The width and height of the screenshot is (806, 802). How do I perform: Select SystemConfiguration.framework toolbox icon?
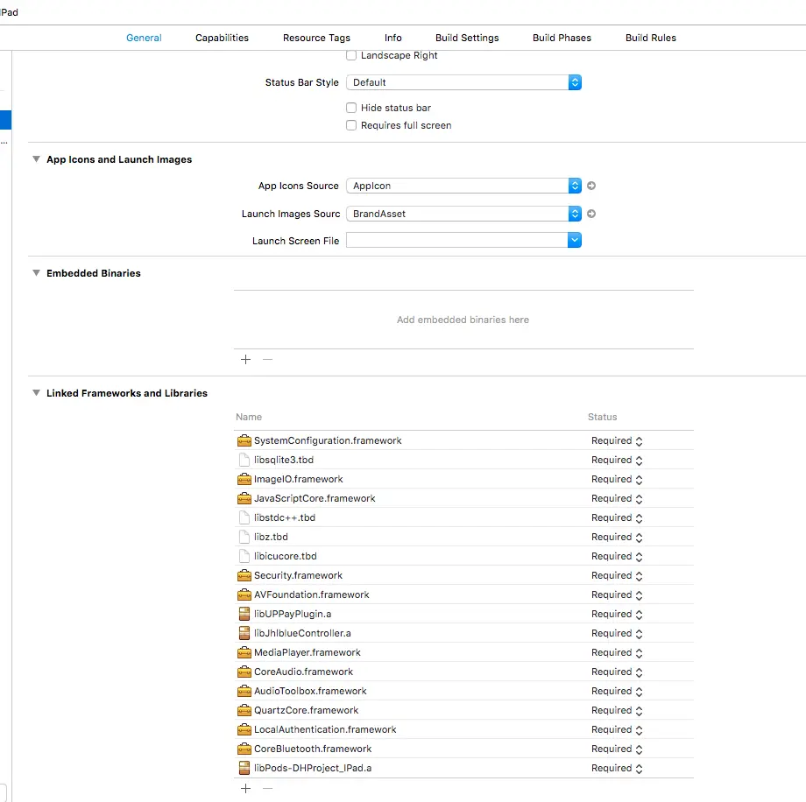tap(244, 440)
